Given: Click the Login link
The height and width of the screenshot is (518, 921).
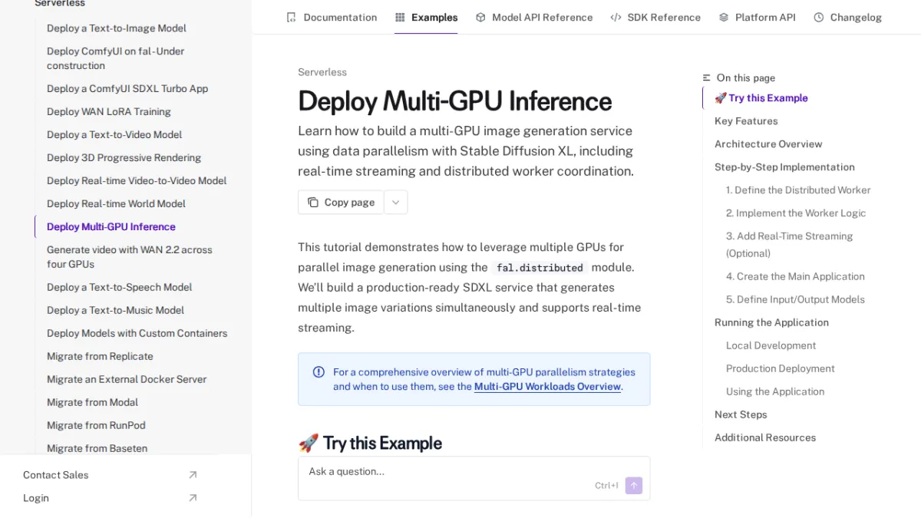Looking at the screenshot, I should (36, 498).
